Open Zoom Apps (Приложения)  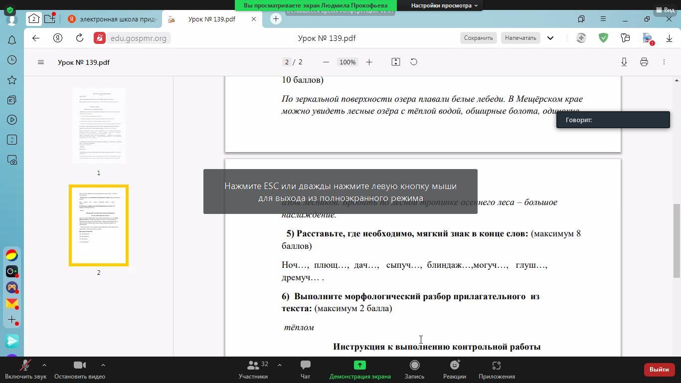point(497,370)
